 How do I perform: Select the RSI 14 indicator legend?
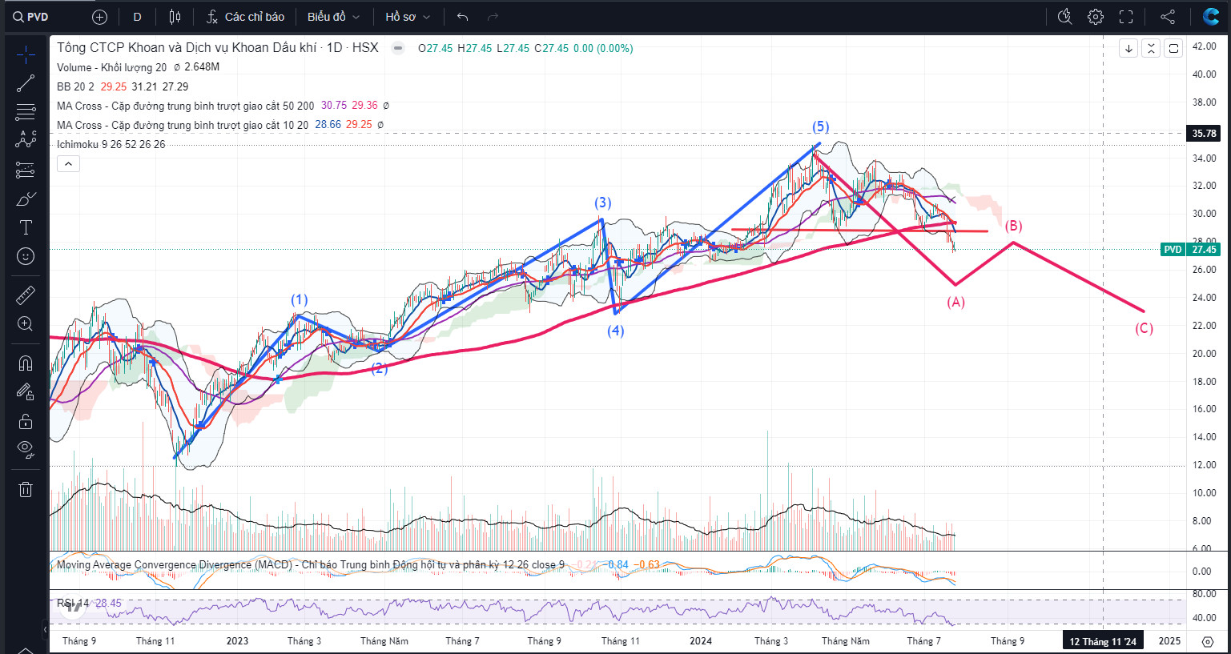pos(73,603)
